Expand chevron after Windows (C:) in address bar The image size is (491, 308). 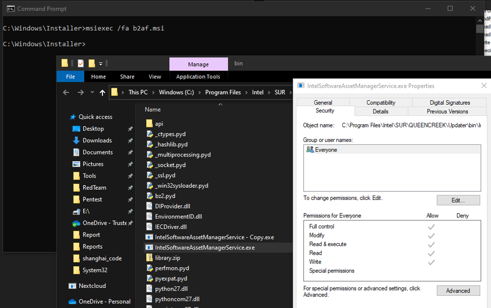200,93
